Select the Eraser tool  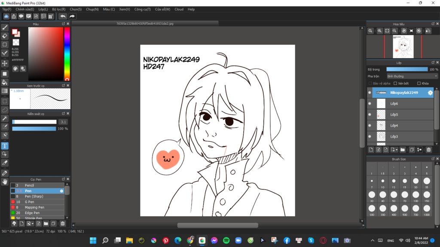pos(5,36)
